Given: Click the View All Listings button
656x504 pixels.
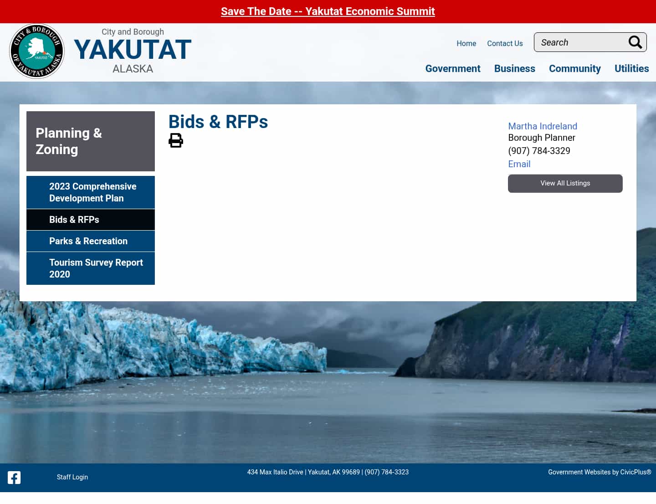Looking at the screenshot, I should 565,183.
